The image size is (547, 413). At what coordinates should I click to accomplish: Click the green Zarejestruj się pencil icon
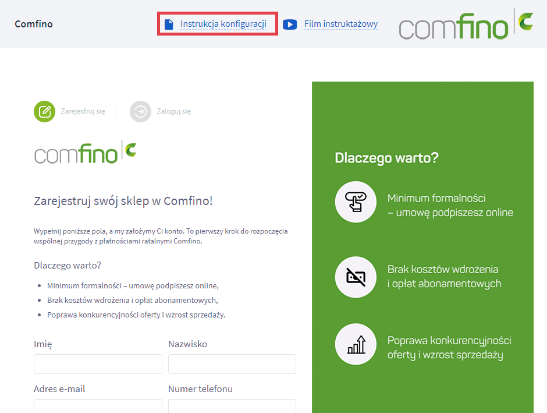point(44,111)
